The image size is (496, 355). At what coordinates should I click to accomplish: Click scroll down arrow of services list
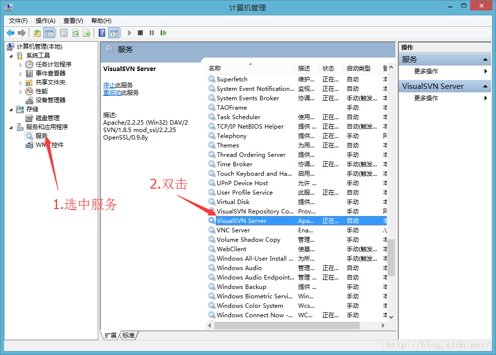[391, 317]
